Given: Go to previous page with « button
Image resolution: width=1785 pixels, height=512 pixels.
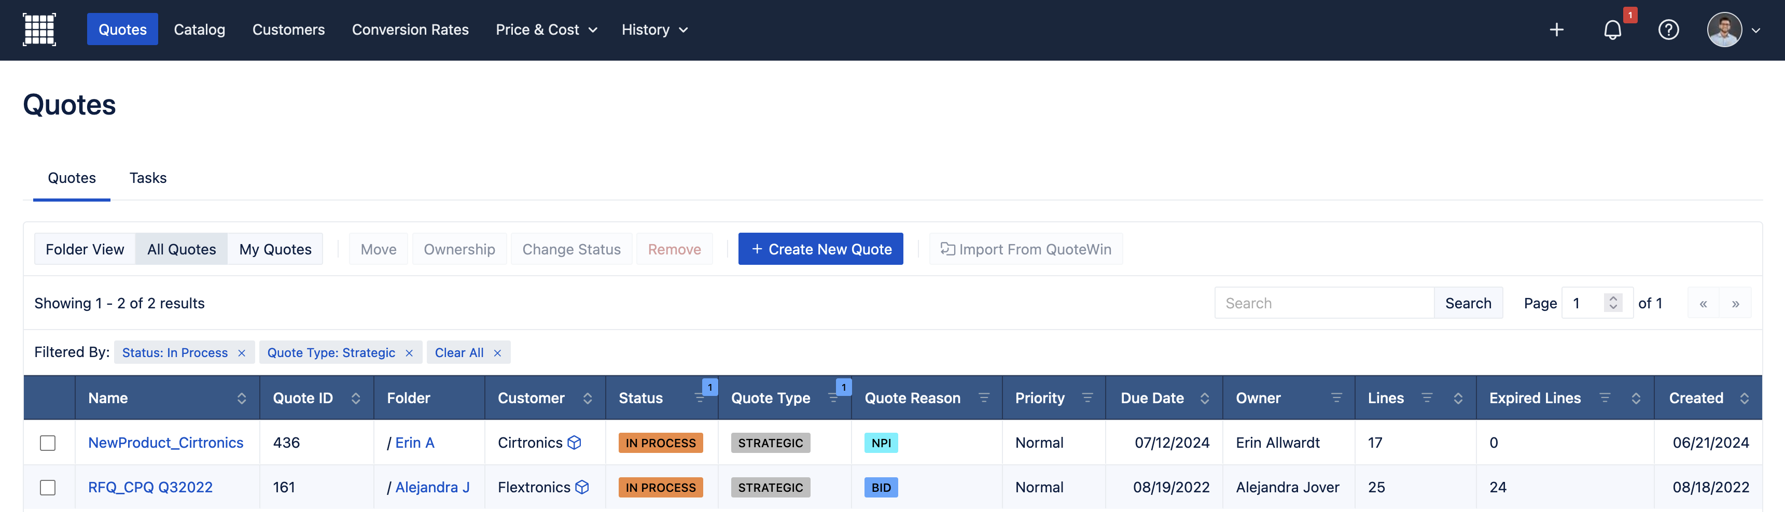Looking at the screenshot, I should [x=1703, y=304].
